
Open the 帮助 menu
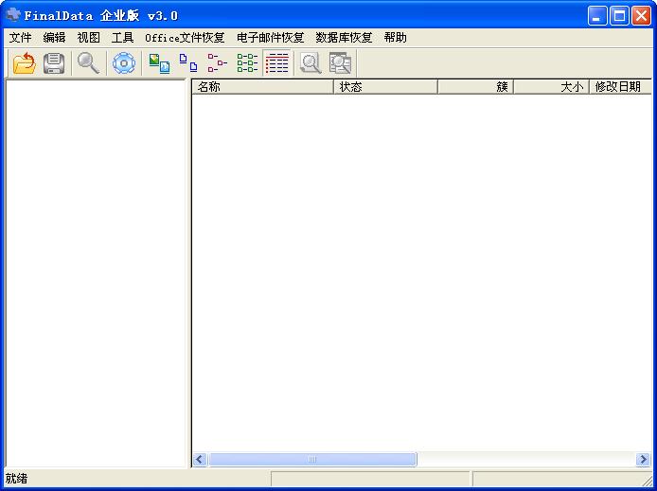(395, 38)
